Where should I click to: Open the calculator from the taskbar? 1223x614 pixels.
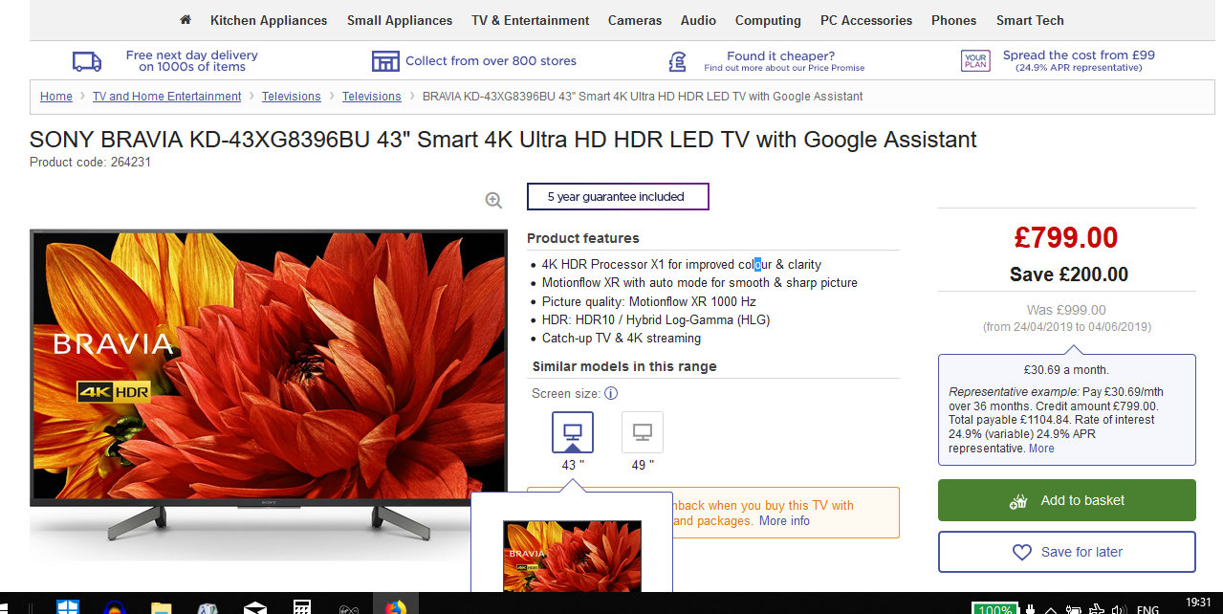tap(302, 607)
